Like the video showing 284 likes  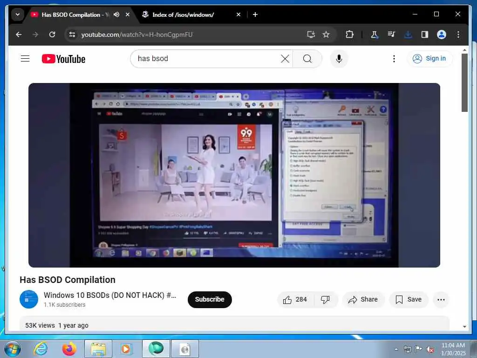[x=295, y=300]
